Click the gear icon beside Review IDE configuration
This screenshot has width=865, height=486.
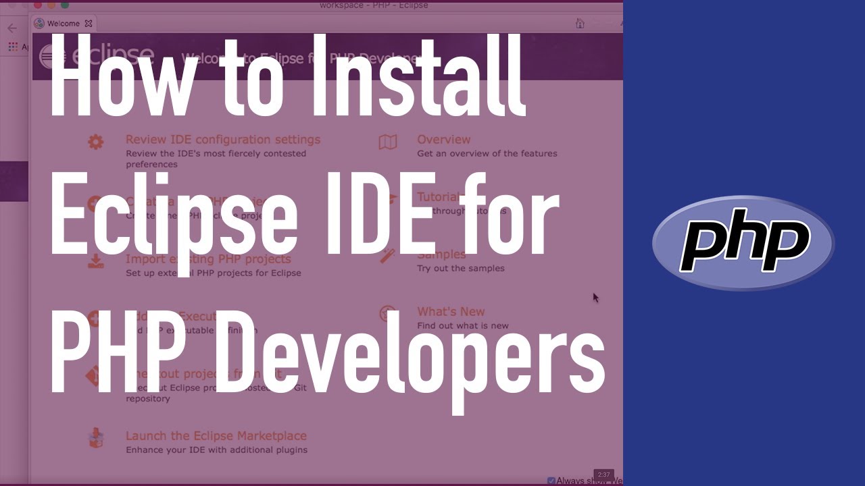pos(96,142)
